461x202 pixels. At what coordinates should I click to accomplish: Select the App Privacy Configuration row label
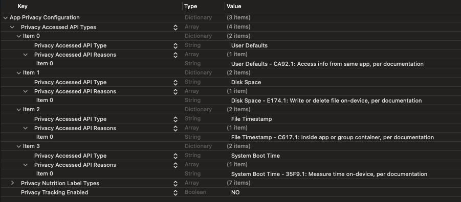tap(45, 17)
